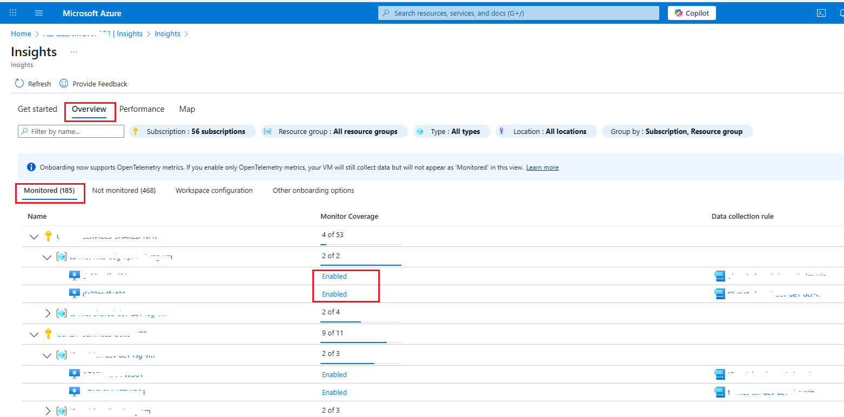Click the key icon on the 9 of 11 row
Image resolution: width=844 pixels, height=417 pixels.
(x=48, y=334)
